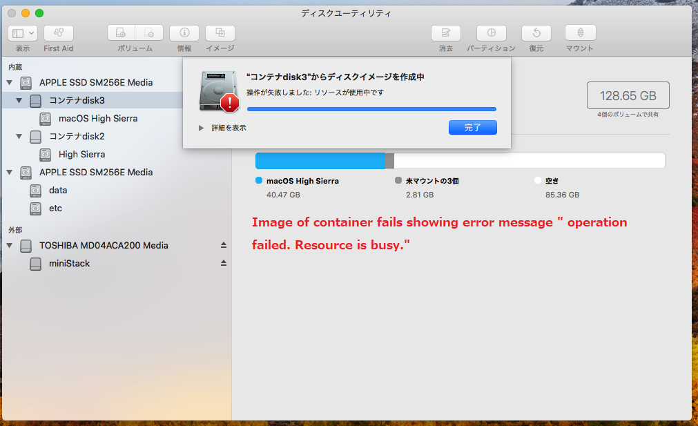
Task: Open the Info toolbar icon
Action: [184, 33]
